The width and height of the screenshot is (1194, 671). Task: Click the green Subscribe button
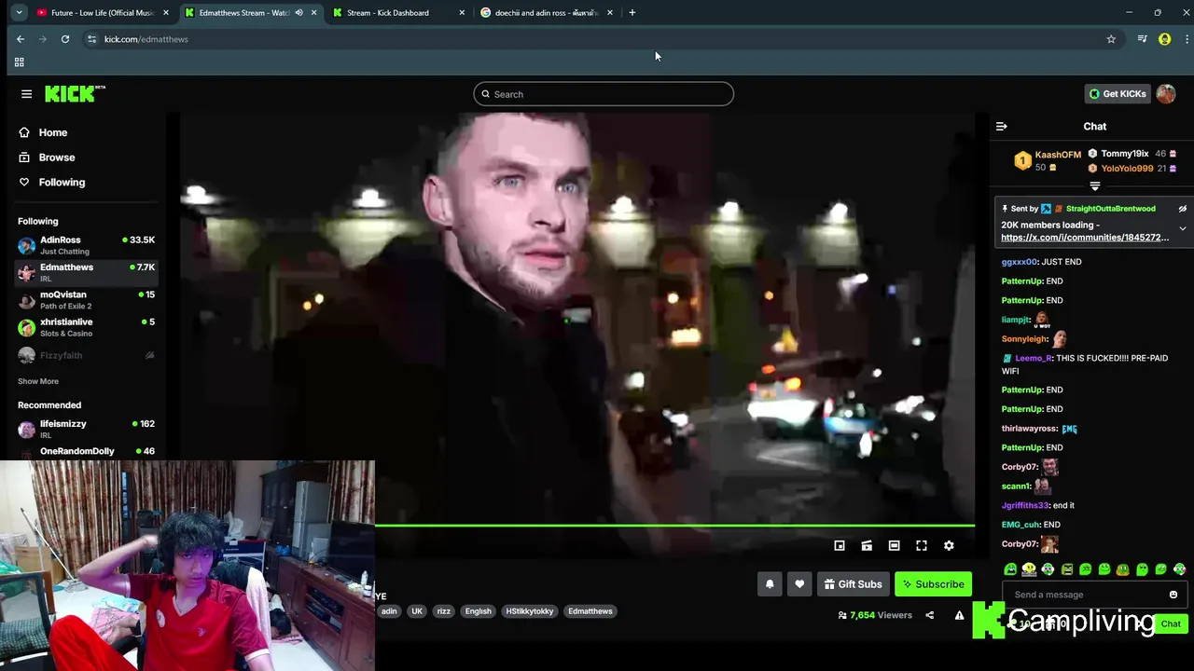point(933,584)
